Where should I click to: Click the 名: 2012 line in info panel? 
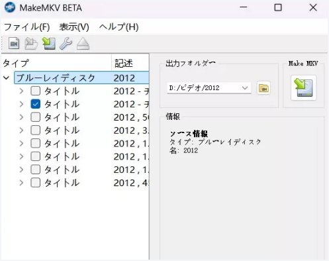pyautogui.click(x=184, y=150)
